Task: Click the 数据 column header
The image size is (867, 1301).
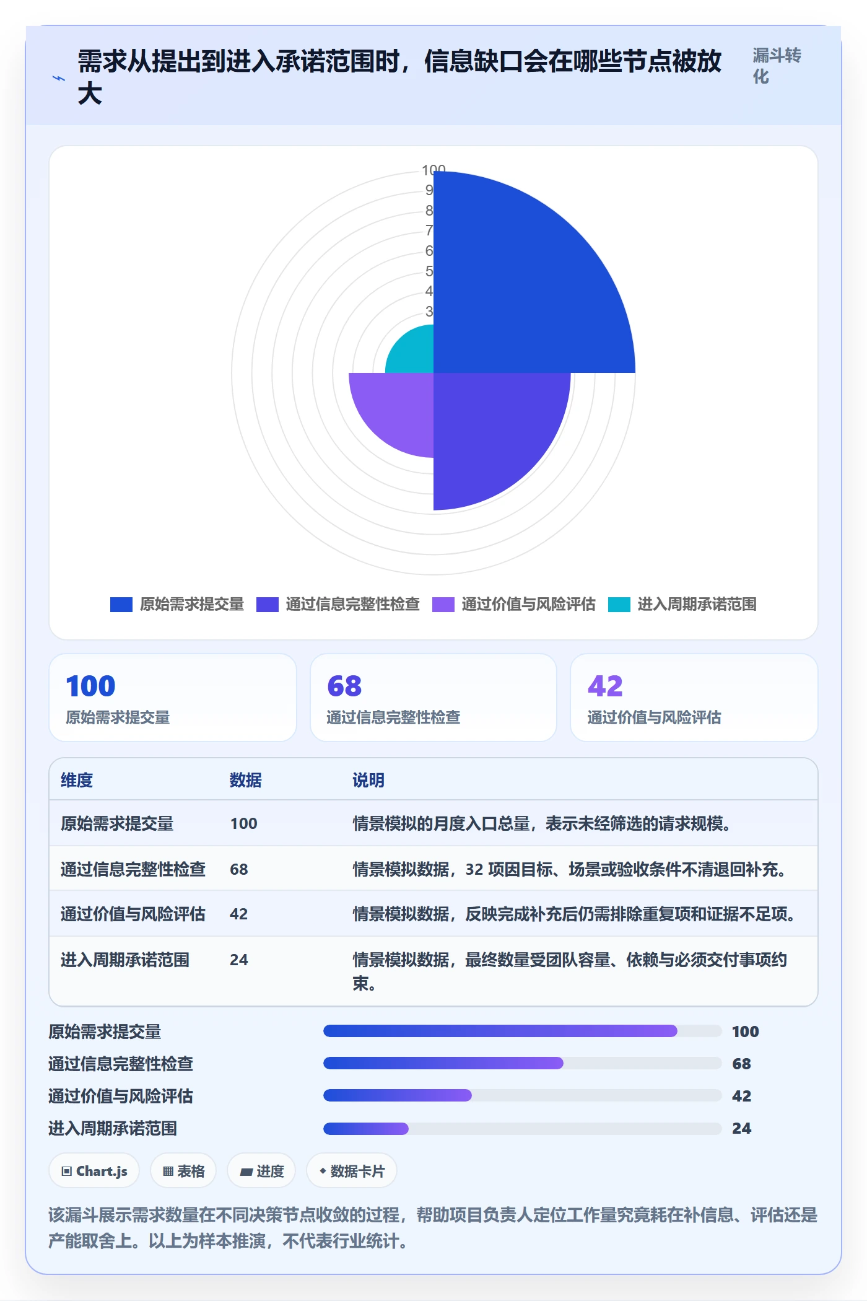Action: (246, 780)
